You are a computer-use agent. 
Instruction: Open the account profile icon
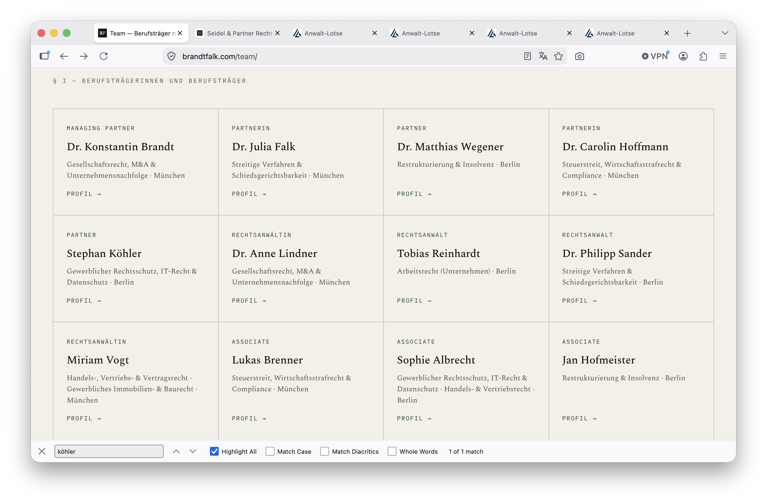click(x=683, y=56)
